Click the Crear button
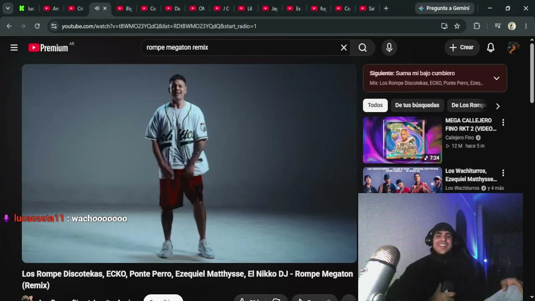The image size is (535, 301). [x=462, y=48]
